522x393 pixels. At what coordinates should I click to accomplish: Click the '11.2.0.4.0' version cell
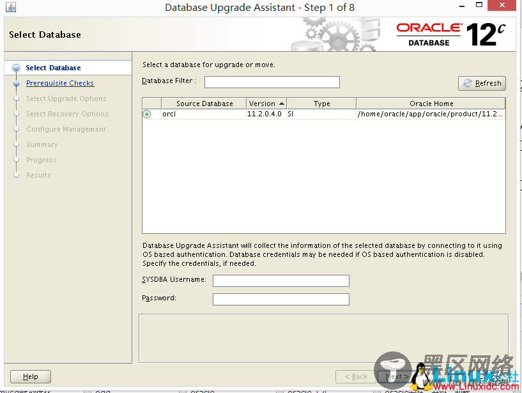click(266, 114)
